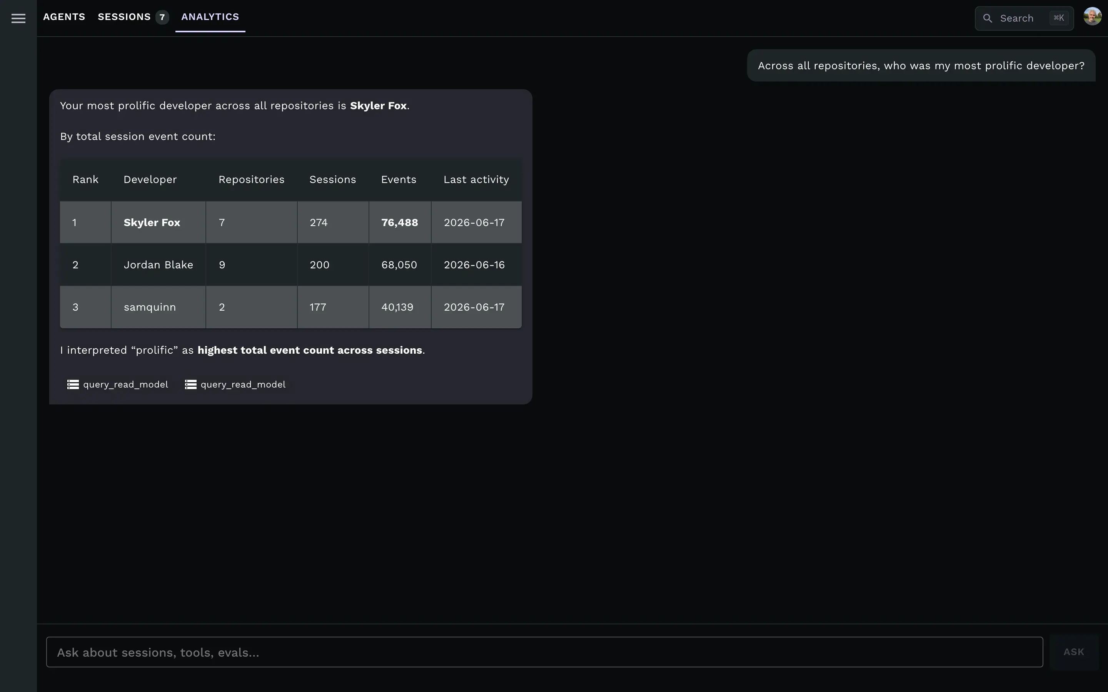
Task: Switch to the Sessions tab
Action: pos(124,17)
